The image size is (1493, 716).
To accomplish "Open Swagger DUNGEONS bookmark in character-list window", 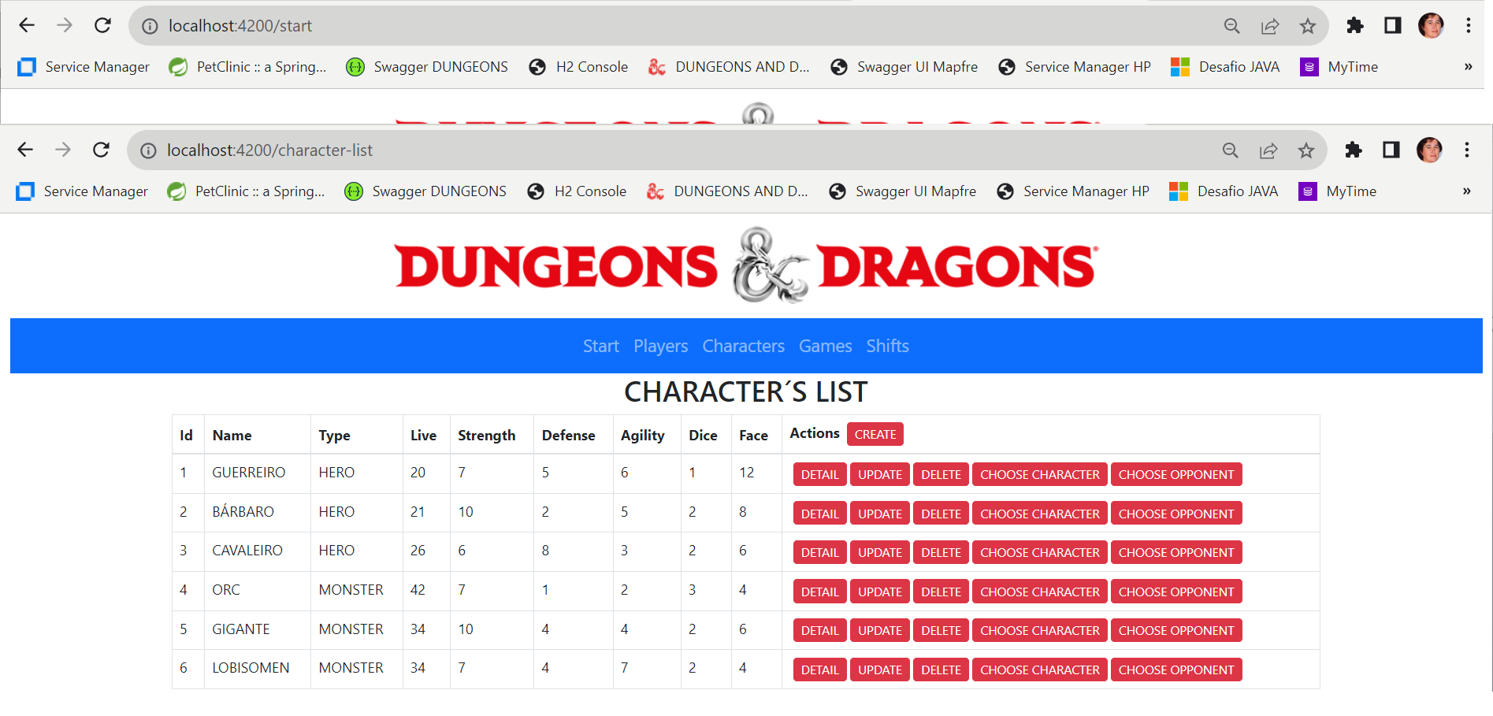I will click(x=425, y=191).
